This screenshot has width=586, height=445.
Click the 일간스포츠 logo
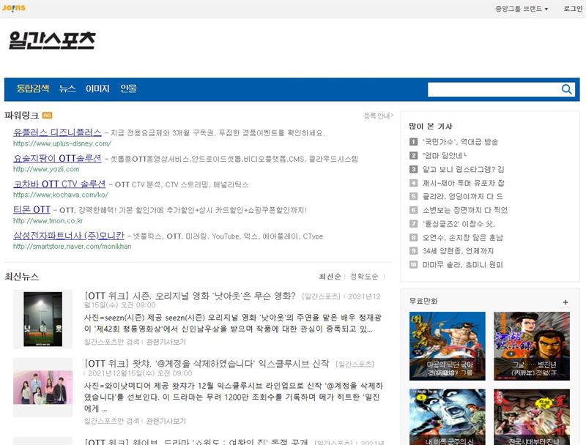pos(52,40)
